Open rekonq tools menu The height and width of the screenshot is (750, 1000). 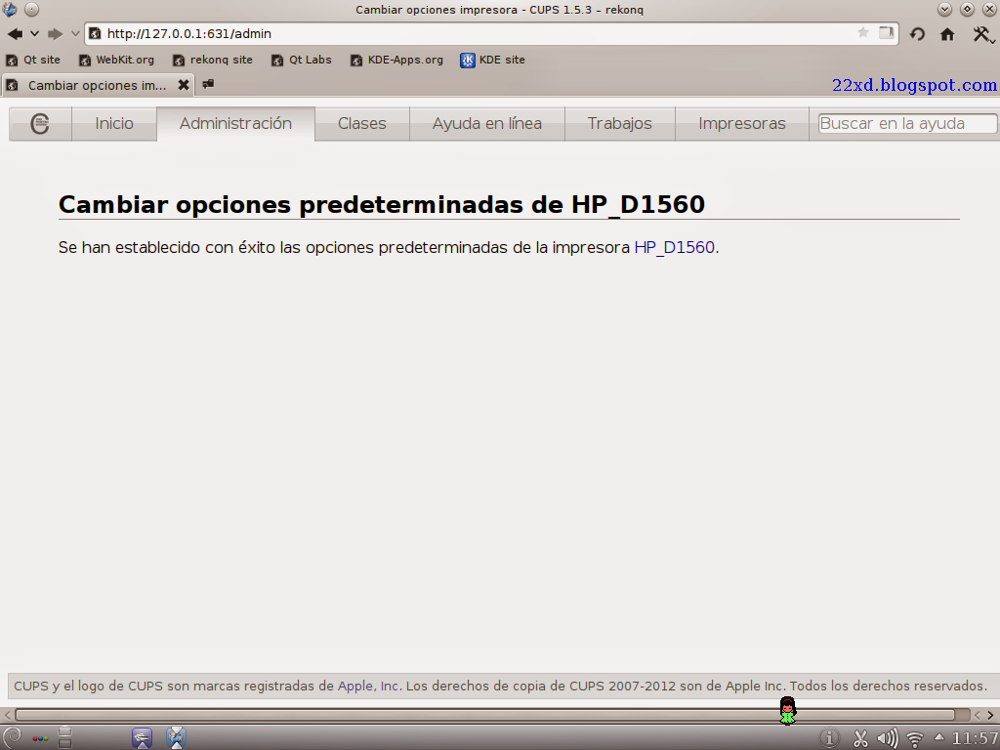click(x=983, y=34)
